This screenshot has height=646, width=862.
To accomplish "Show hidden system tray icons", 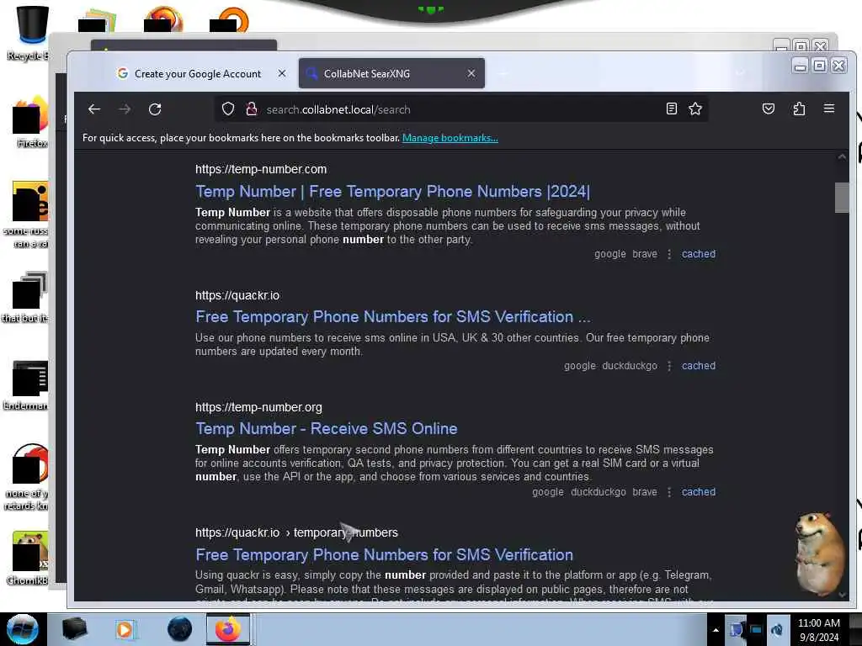I will [x=716, y=630].
